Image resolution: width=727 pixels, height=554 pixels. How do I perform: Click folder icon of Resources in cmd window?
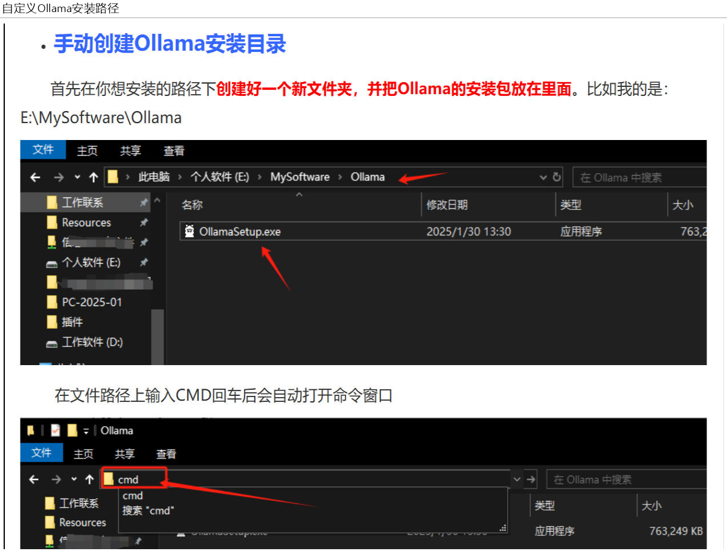pyautogui.click(x=51, y=522)
